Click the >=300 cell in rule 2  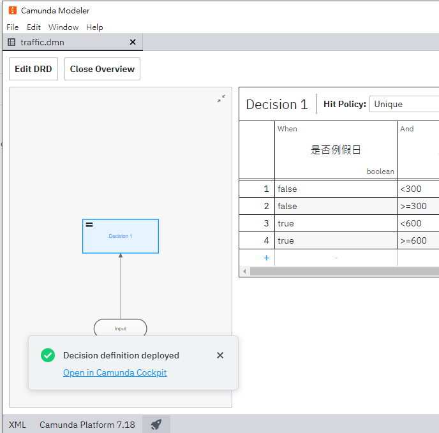point(419,206)
